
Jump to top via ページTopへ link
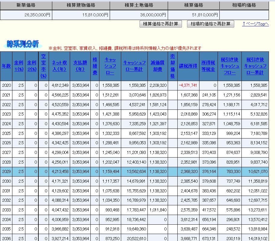255,24
